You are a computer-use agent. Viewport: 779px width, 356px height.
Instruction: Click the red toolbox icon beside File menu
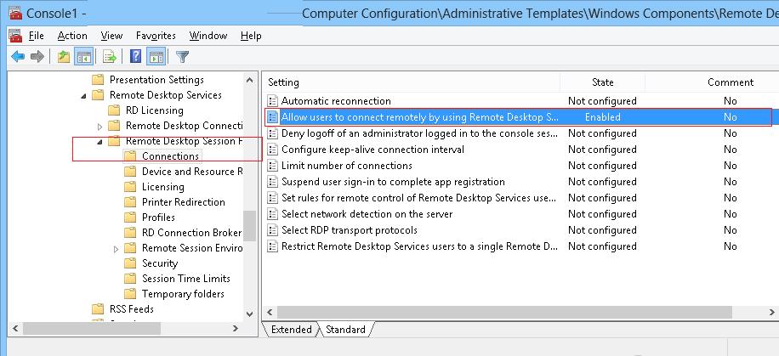[15, 36]
